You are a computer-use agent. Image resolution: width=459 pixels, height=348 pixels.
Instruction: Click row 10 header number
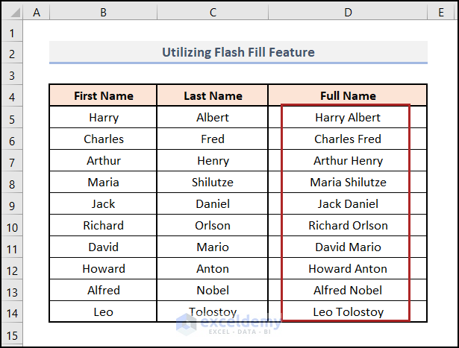(x=13, y=226)
